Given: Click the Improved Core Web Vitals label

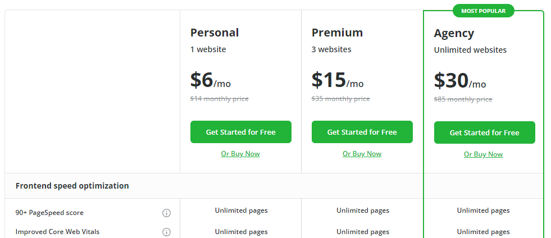Looking at the screenshot, I should tap(57, 232).
